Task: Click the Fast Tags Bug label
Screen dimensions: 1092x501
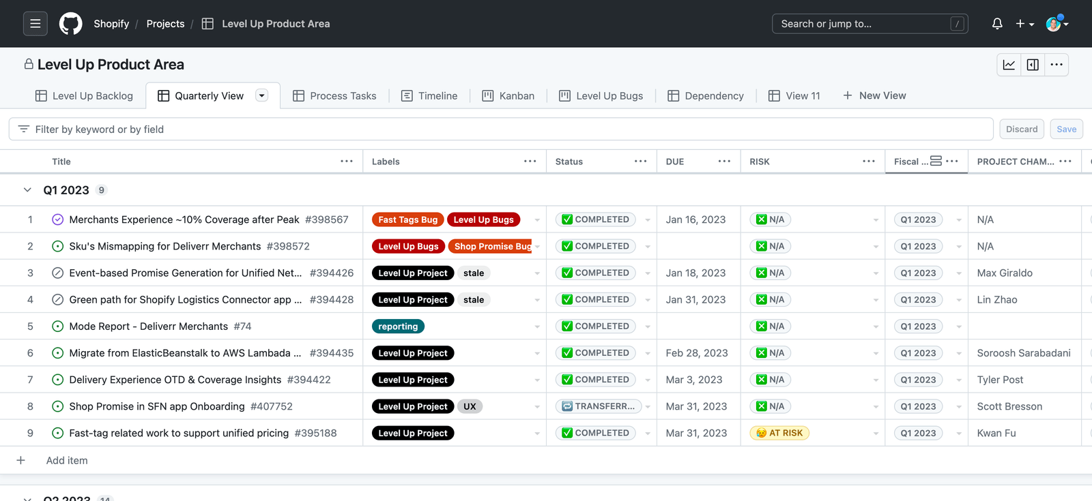Action: [x=408, y=219]
